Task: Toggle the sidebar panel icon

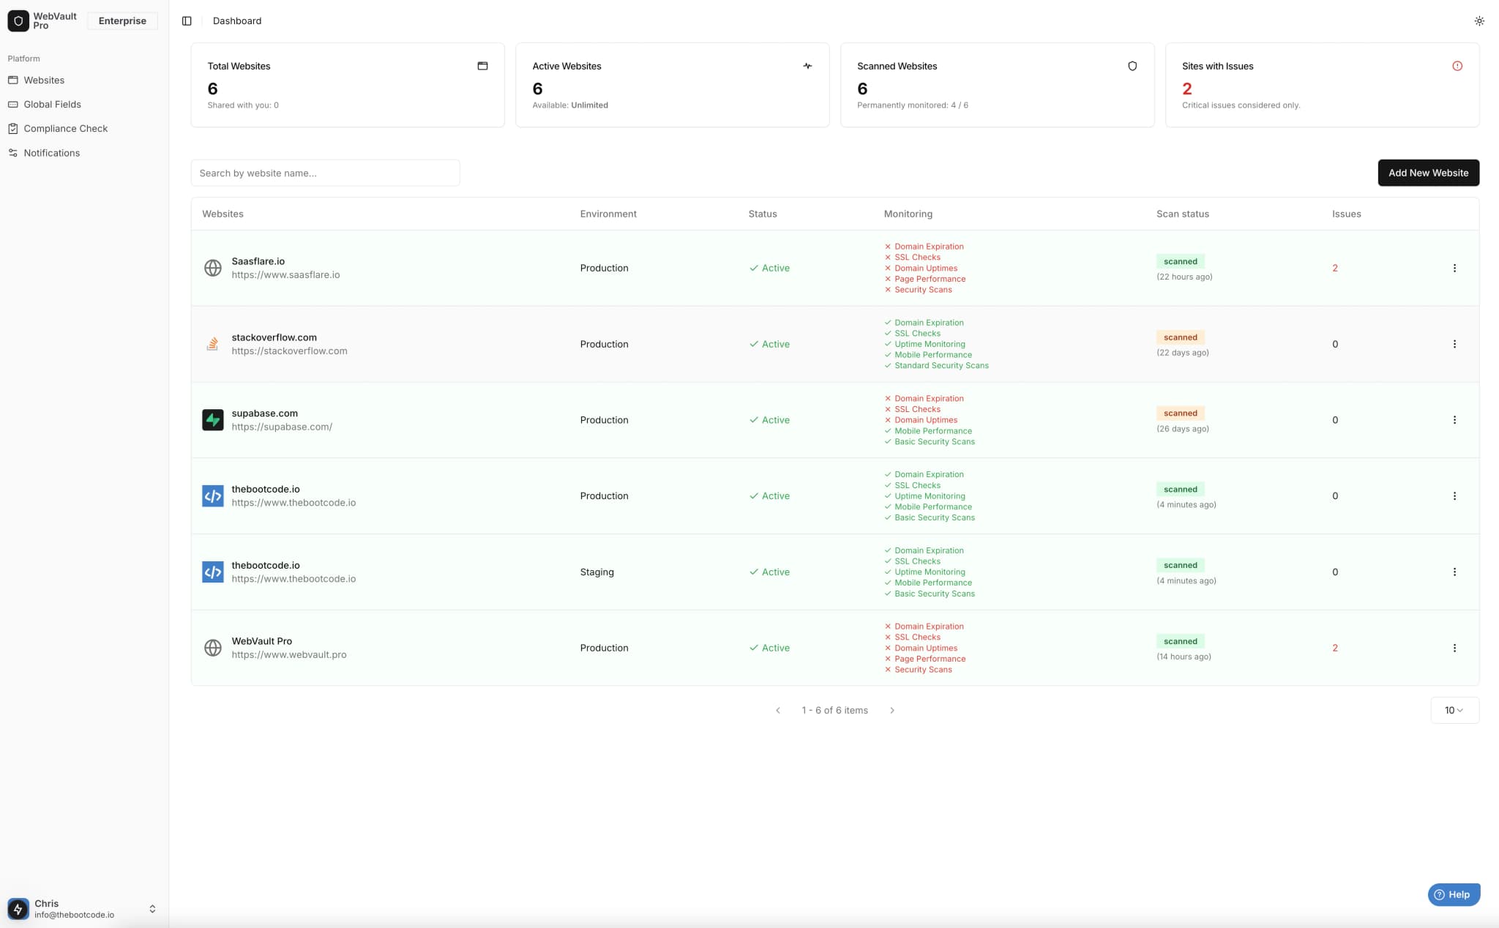Action: coord(187,21)
